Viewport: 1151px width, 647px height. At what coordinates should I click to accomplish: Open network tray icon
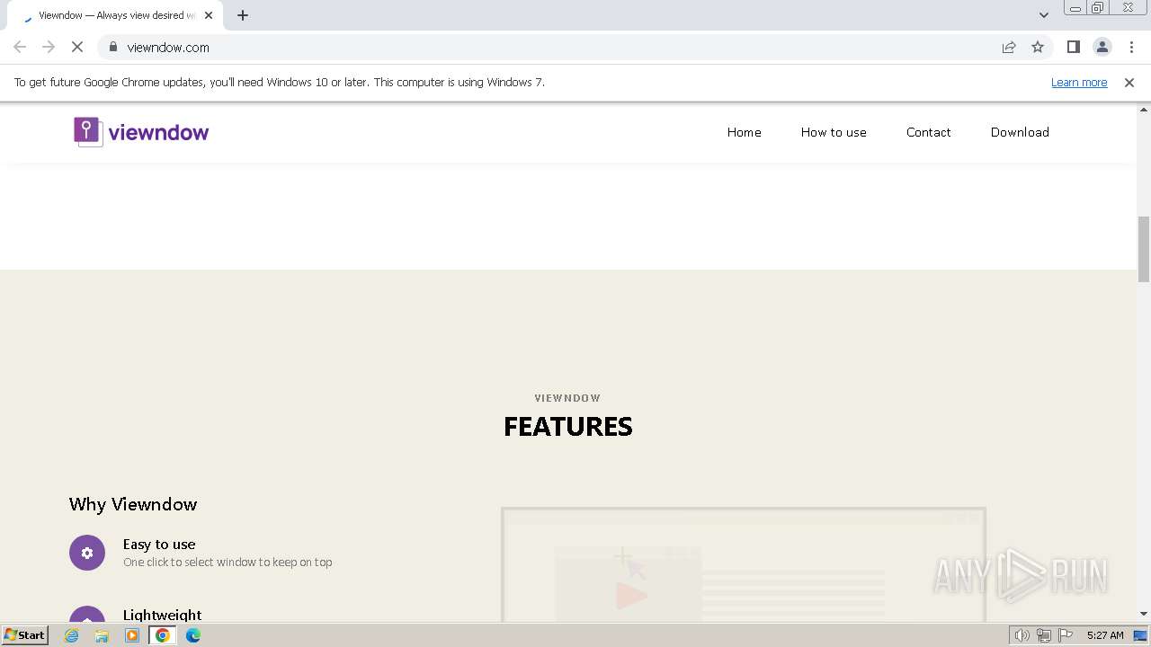pos(1044,635)
